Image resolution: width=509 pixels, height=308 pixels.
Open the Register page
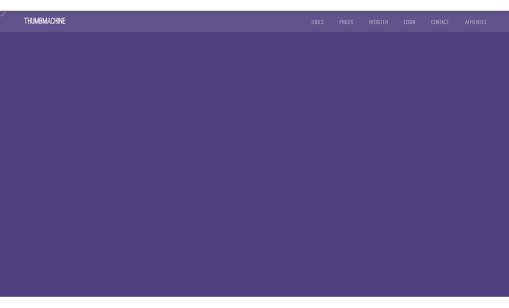(x=378, y=22)
